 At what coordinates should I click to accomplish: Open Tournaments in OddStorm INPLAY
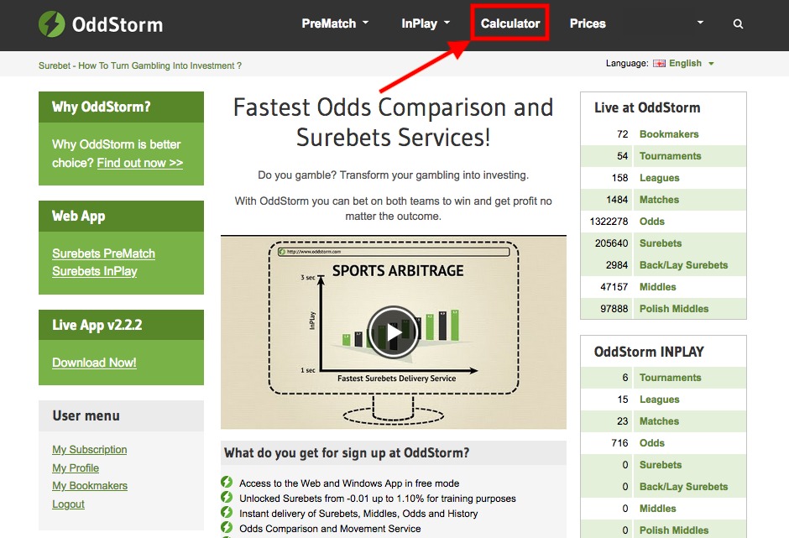coord(671,378)
